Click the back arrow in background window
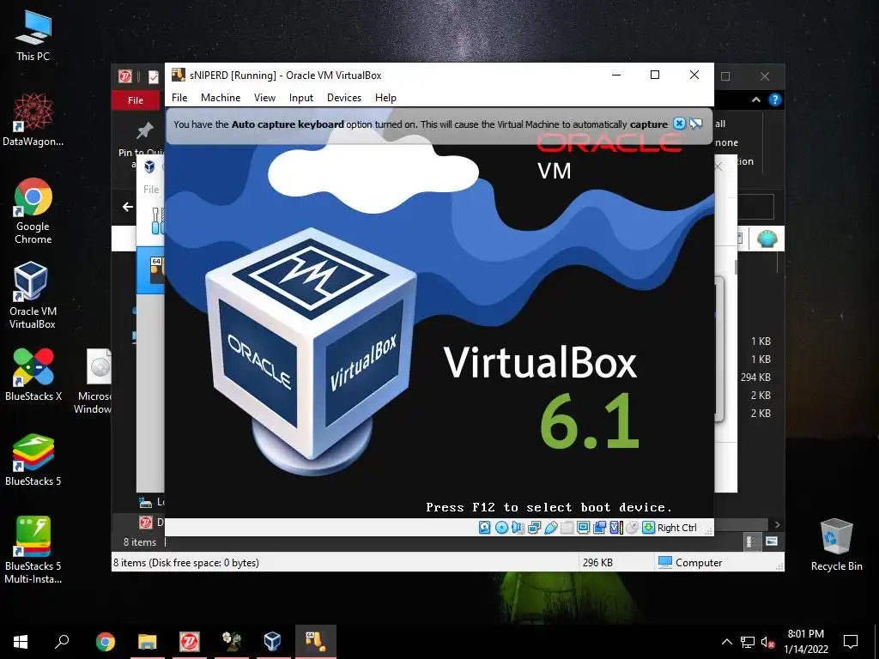Image resolution: width=879 pixels, height=659 pixels. [x=128, y=207]
